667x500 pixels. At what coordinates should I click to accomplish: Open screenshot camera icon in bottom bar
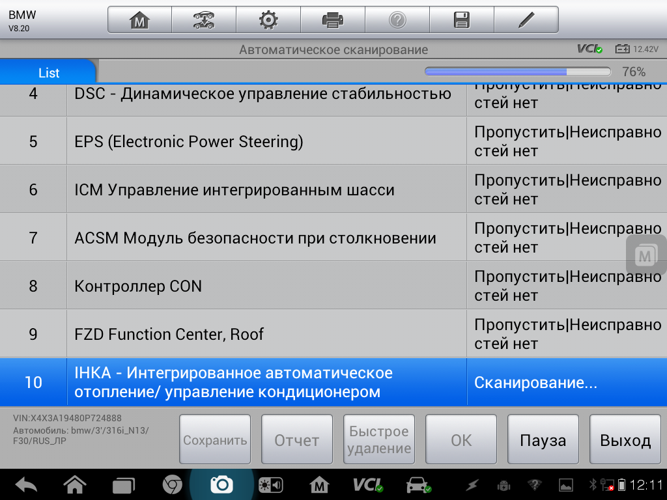[x=221, y=484]
